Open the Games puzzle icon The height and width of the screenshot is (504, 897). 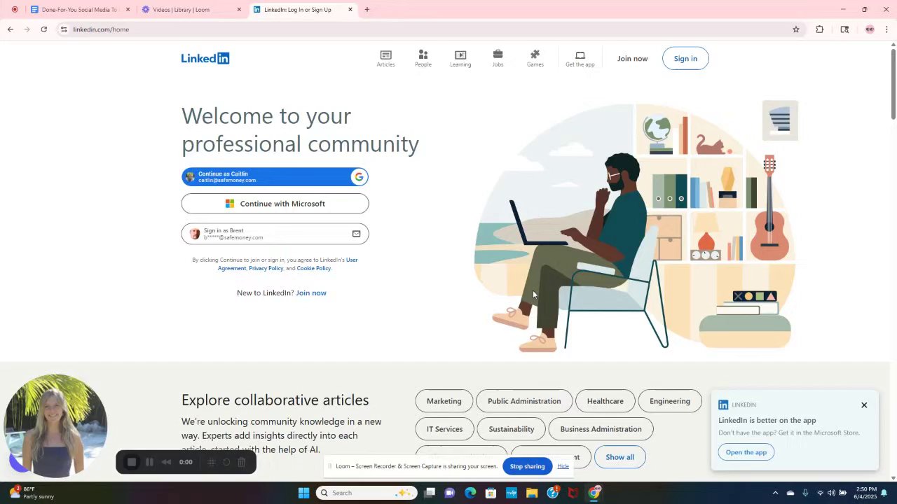tap(535, 55)
